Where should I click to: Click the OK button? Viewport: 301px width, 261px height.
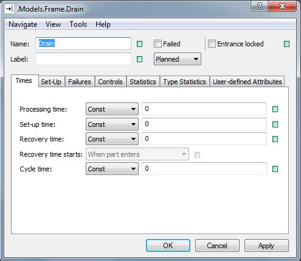coord(168,246)
